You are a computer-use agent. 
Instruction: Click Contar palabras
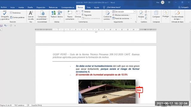pos(17,17)
